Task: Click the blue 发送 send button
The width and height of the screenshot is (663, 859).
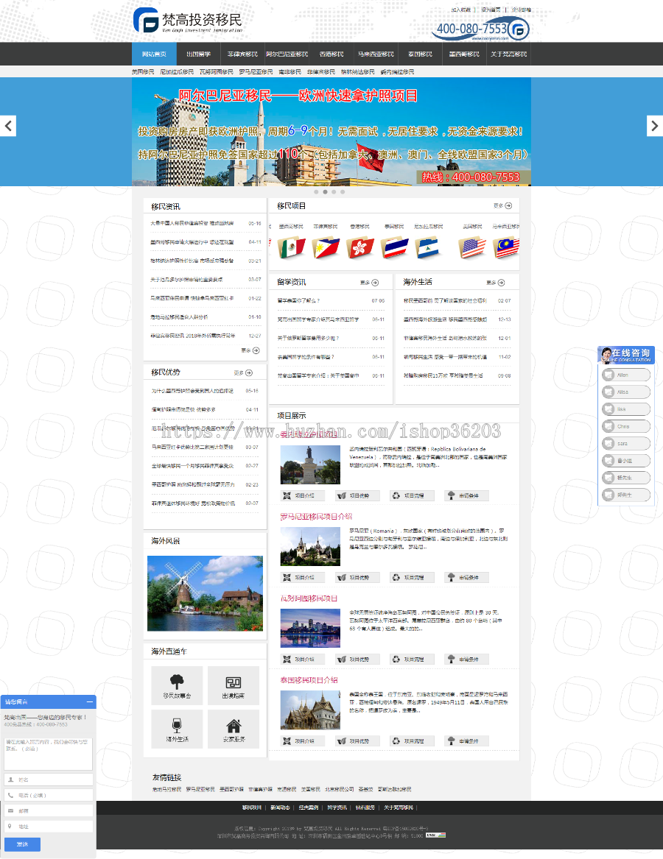Action: (x=22, y=844)
